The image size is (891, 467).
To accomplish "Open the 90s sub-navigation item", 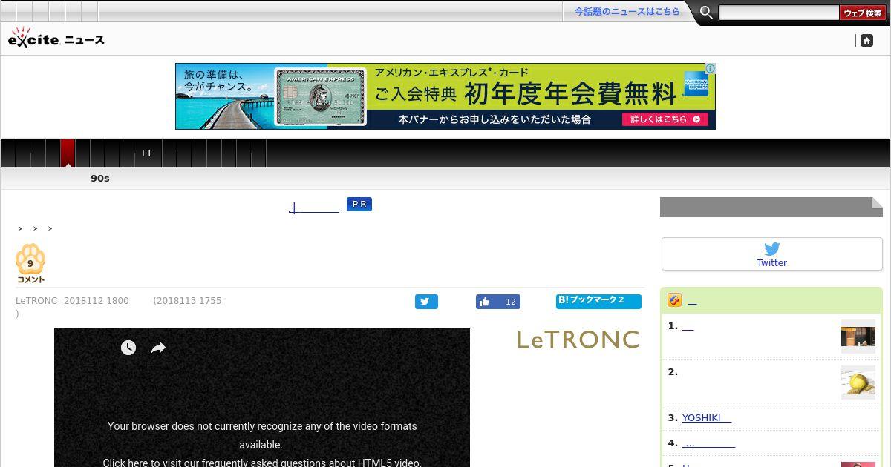I will (x=100, y=179).
